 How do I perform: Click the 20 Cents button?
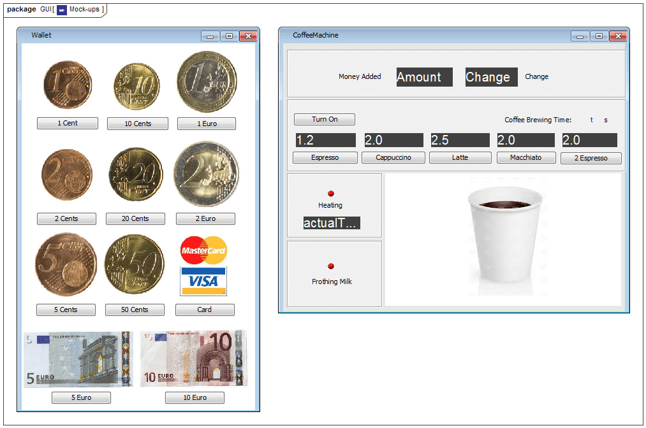coord(135,218)
